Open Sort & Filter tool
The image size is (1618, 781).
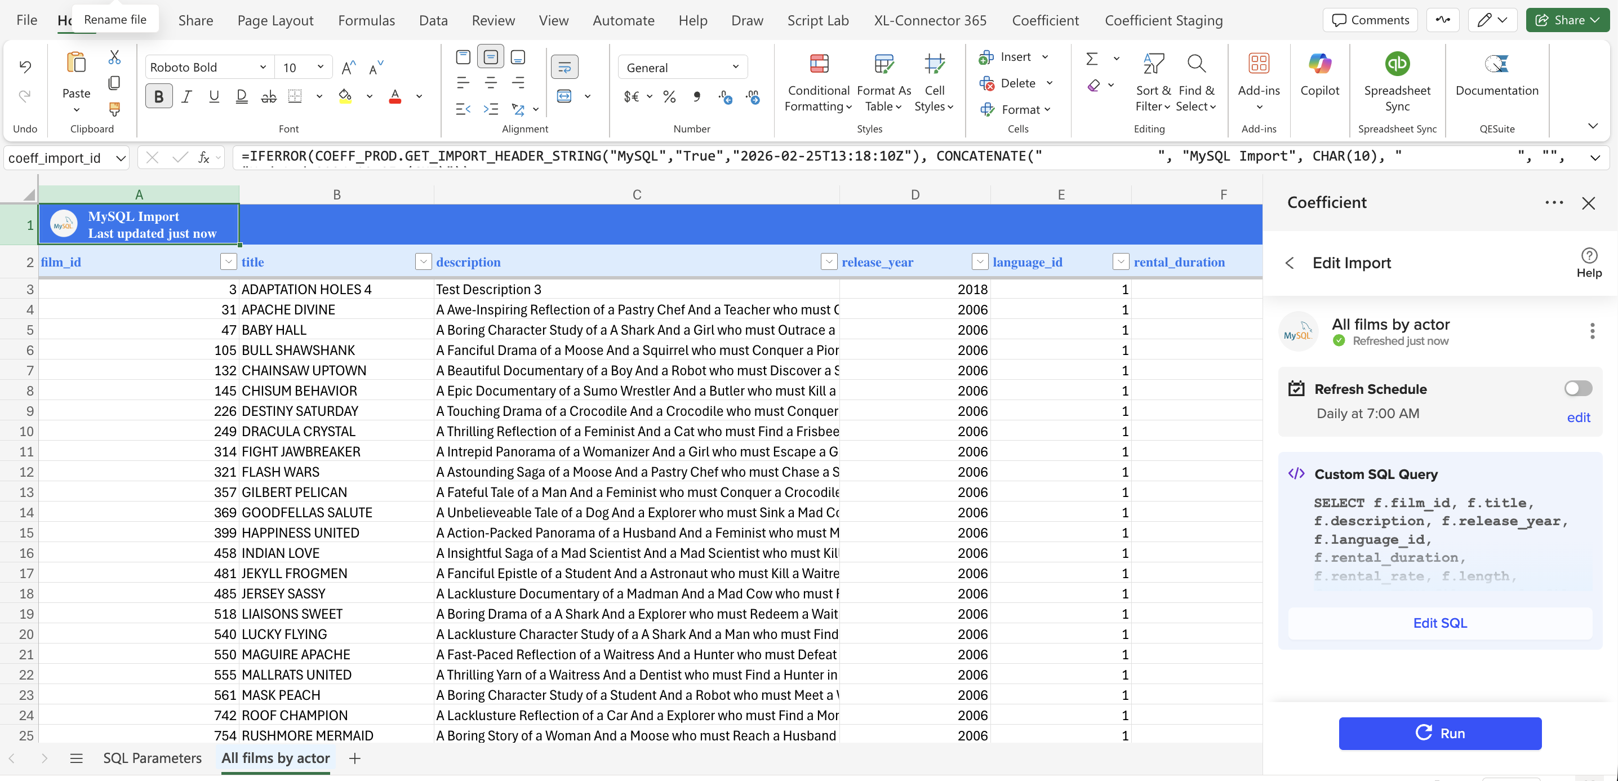coord(1153,64)
